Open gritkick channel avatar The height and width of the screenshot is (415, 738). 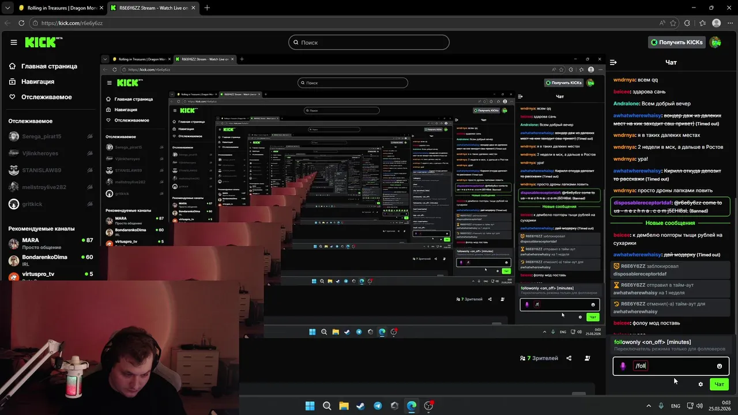[x=14, y=204]
